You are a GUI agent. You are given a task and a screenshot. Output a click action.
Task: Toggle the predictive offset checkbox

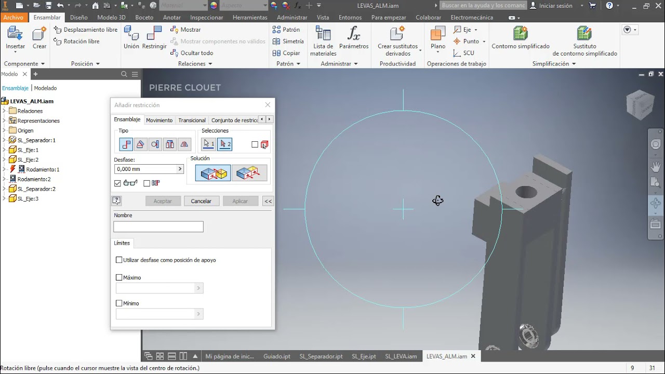tap(147, 183)
